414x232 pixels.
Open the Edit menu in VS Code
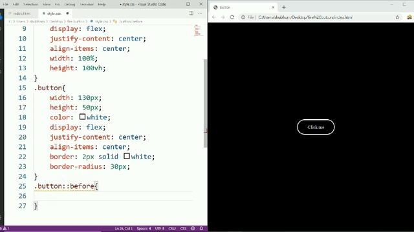(16, 5)
